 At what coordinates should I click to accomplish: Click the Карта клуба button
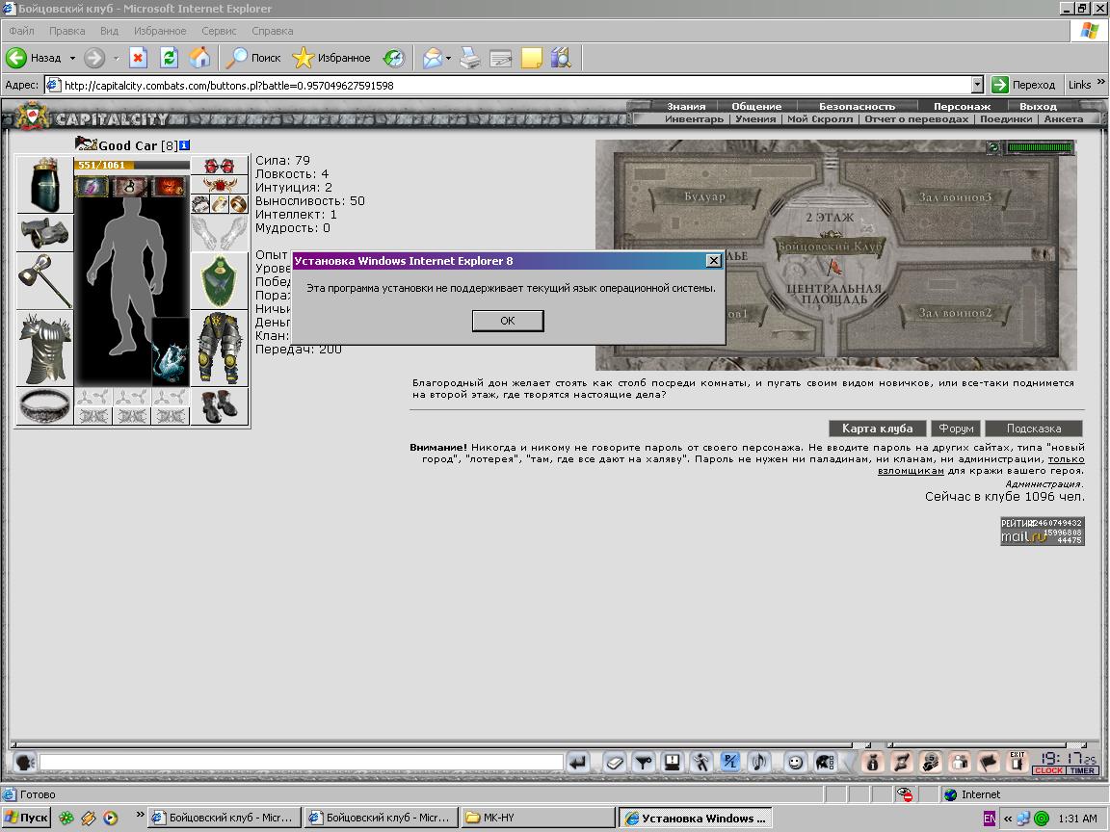click(877, 428)
